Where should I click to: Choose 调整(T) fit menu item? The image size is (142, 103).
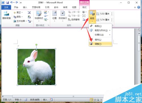tap(100, 44)
